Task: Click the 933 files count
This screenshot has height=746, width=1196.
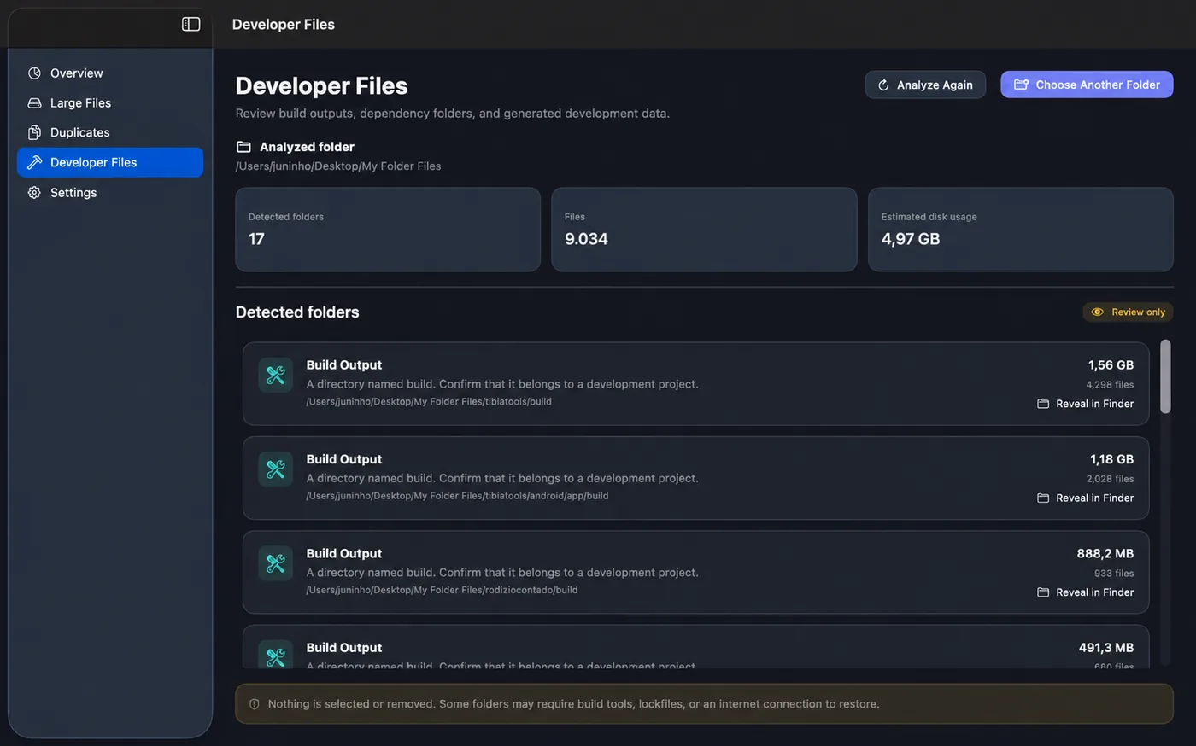Action: 1114,574
